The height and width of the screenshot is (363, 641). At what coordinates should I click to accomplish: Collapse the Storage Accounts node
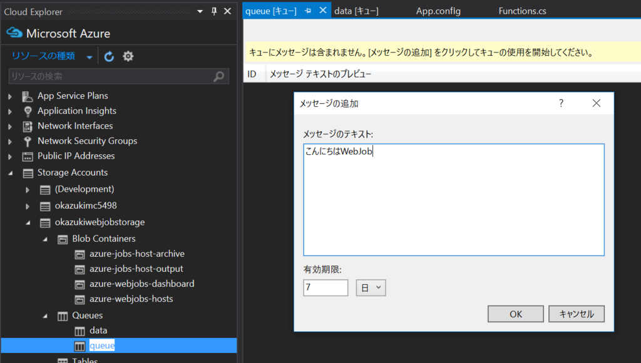(11, 173)
